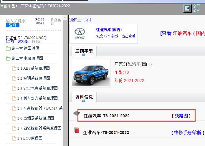Viewport: 205px width, 146px height.
Task: Click page icon of 2.5 车身控制器 item
Action: tap(14, 108)
